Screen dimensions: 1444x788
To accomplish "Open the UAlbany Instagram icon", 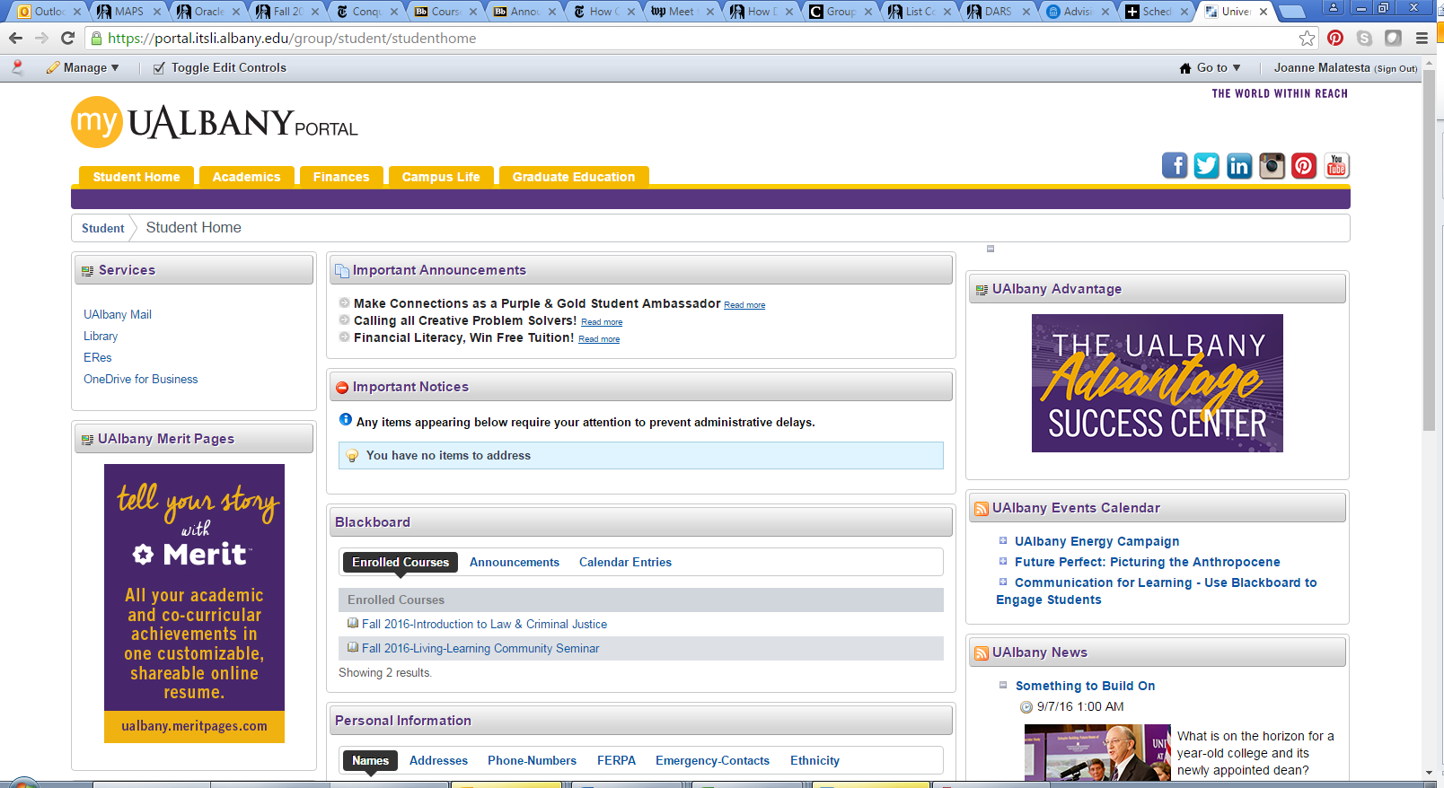I will (x=1272, y=165).
